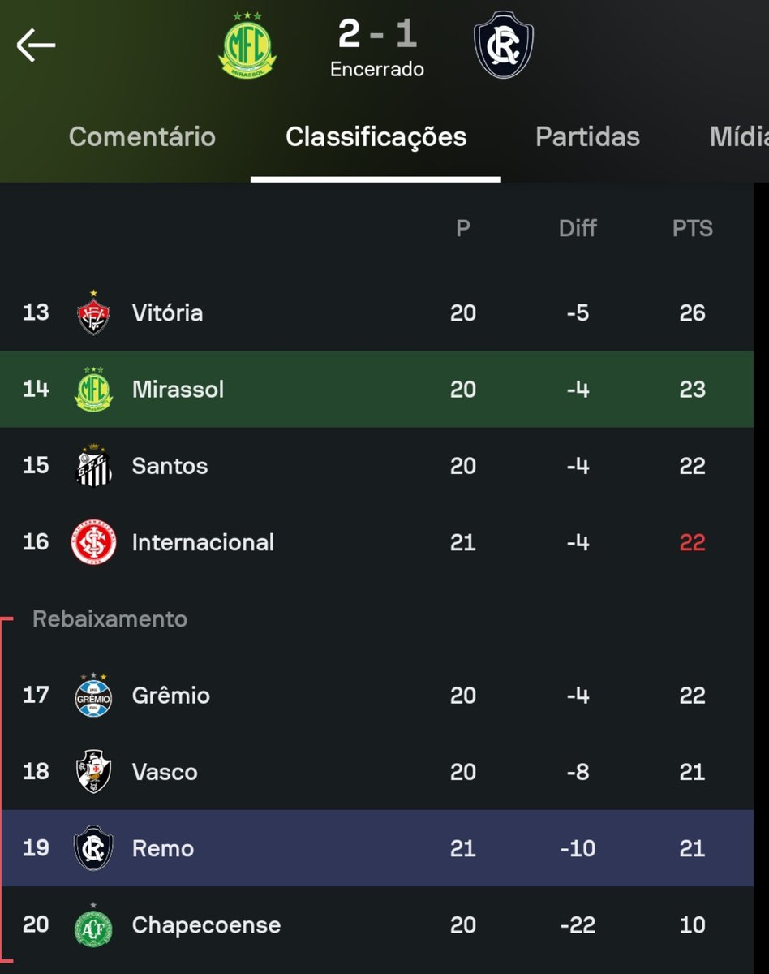Switch to the Comentário tab
The width and height of the screenshot is (769, 974).
tap(142, 136)
